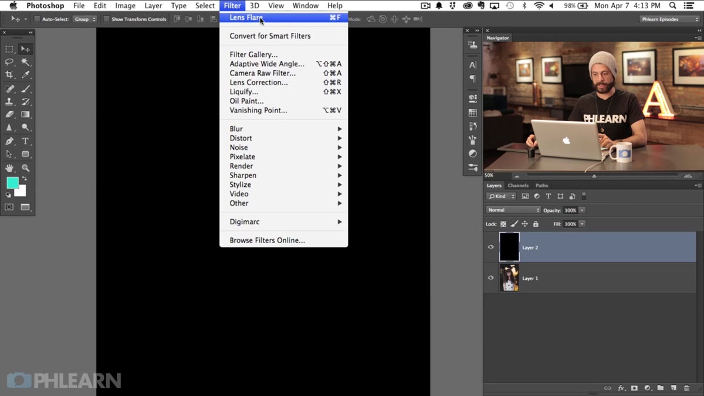Viewport: 704px width, 396px height.
Task: Select the Eyedropper tool
Action: [x=25, y=75]
